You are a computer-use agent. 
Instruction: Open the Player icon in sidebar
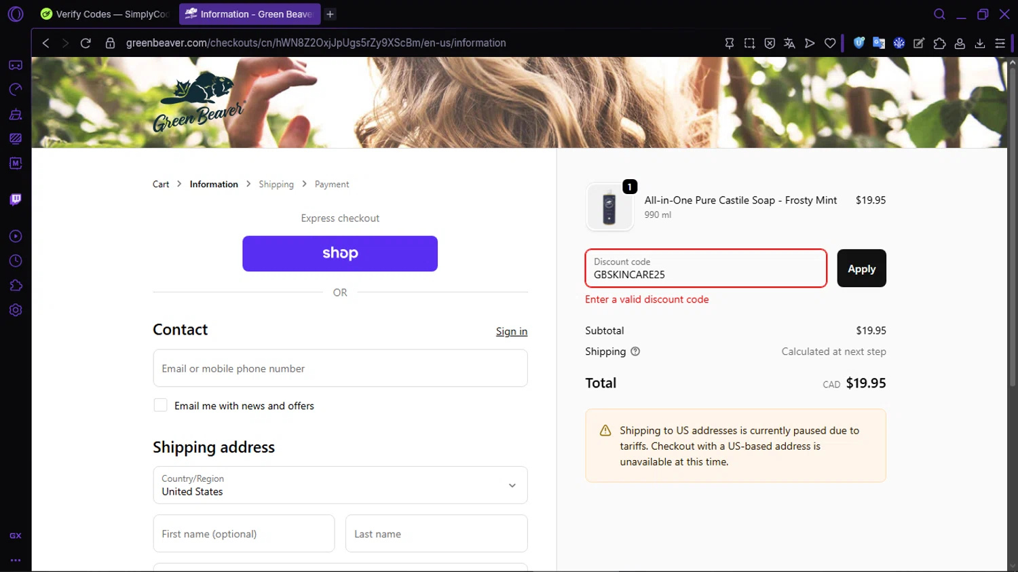point(16,236)
